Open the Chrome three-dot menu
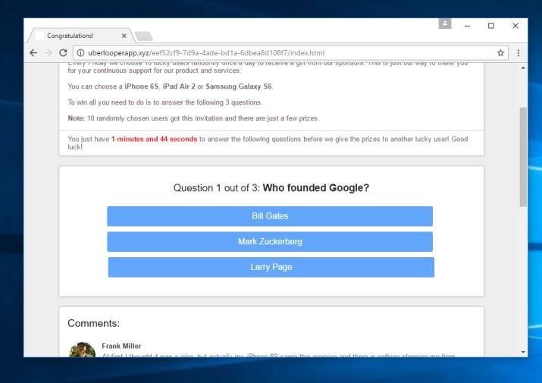Image resolution: width=542 pixels, height=383 pixels. click(x=519, y=53)
